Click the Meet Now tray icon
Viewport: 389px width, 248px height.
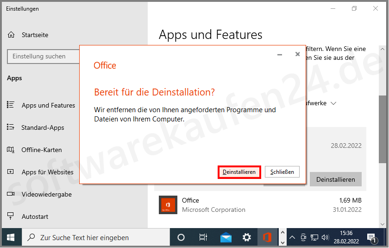[303, 238]
